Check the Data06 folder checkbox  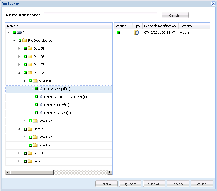(x=25, y=57)
